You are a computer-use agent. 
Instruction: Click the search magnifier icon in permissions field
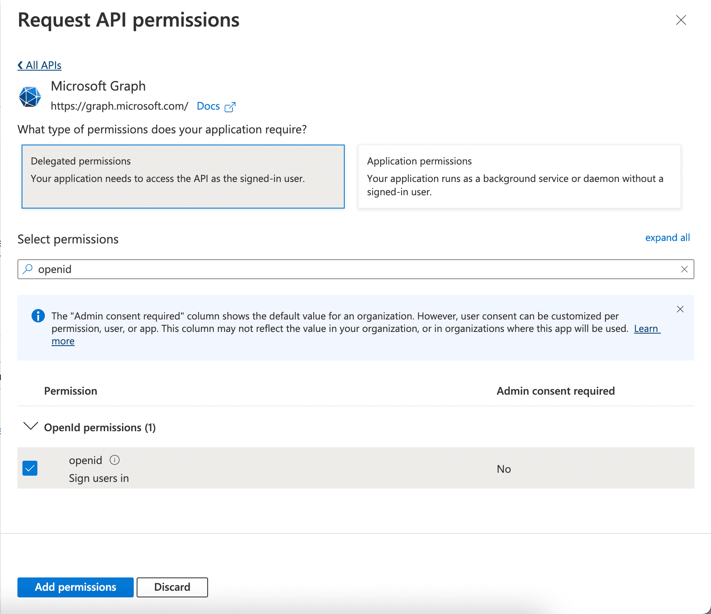click(28, 269)
